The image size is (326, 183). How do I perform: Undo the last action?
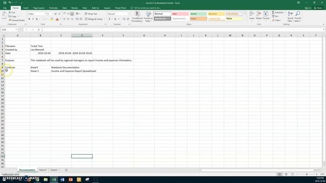click(x=10, y=3)
